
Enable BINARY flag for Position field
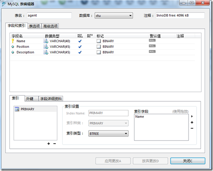(99, 47)
